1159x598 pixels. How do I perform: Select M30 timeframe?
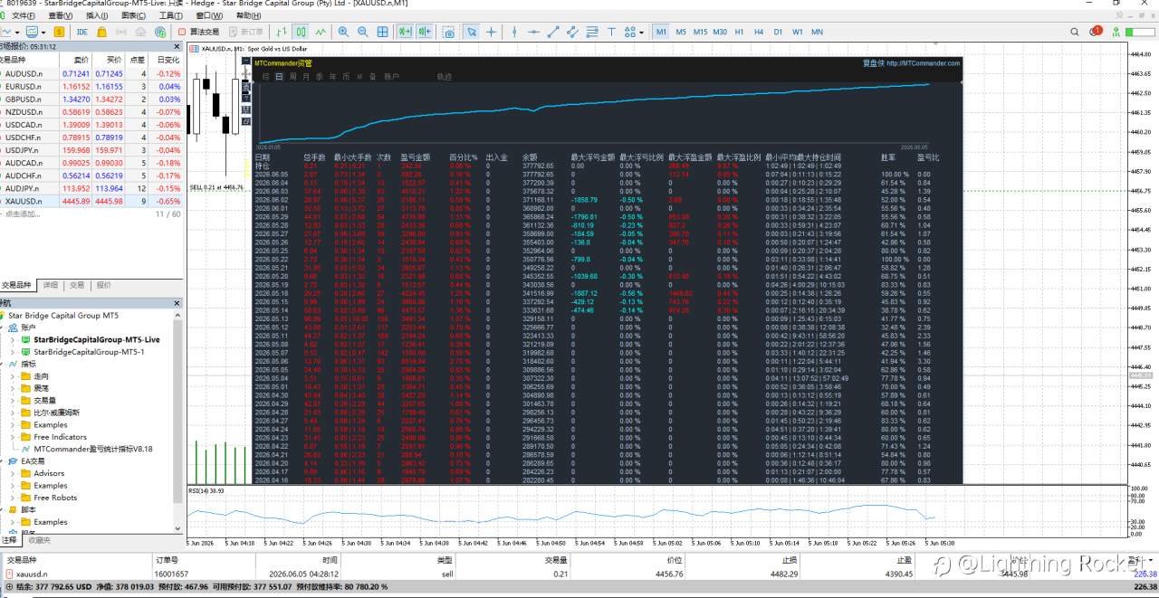720,32
